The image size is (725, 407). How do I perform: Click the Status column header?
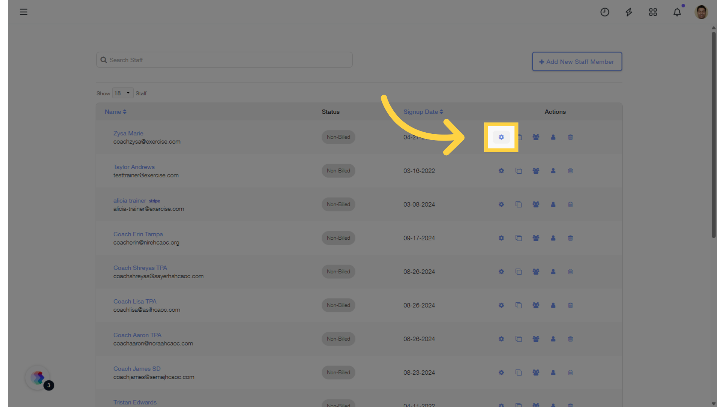331,112
